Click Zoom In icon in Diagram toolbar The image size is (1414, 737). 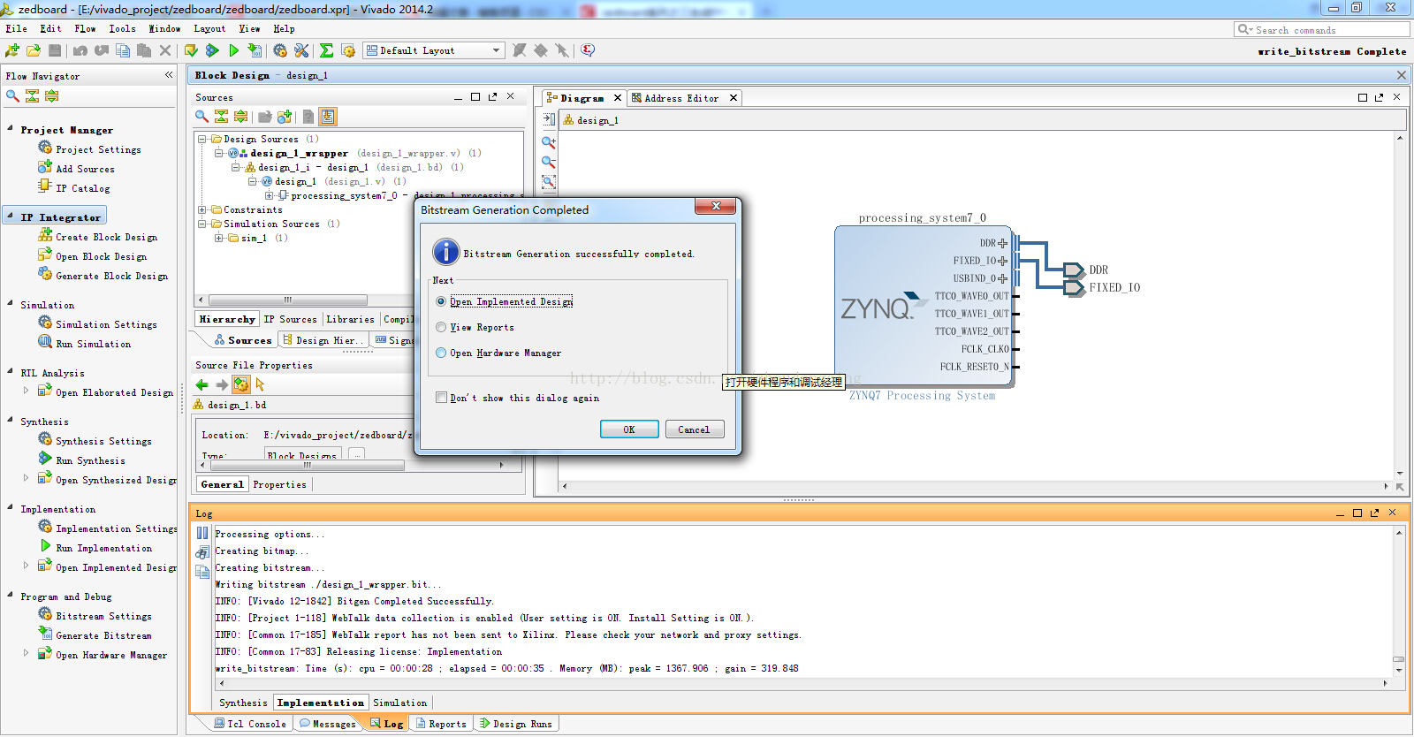549,142
